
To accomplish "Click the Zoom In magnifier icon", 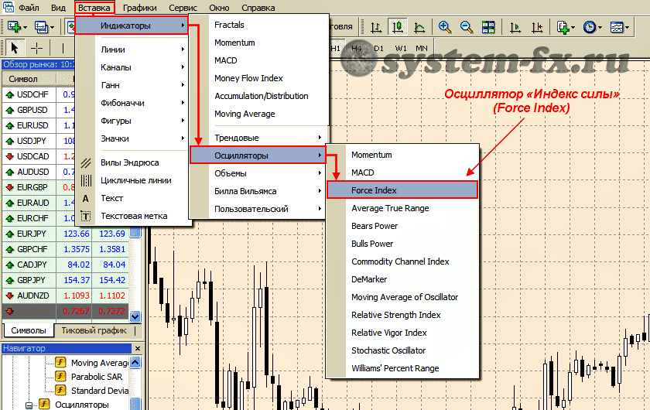I will click(x=445, y=27).
